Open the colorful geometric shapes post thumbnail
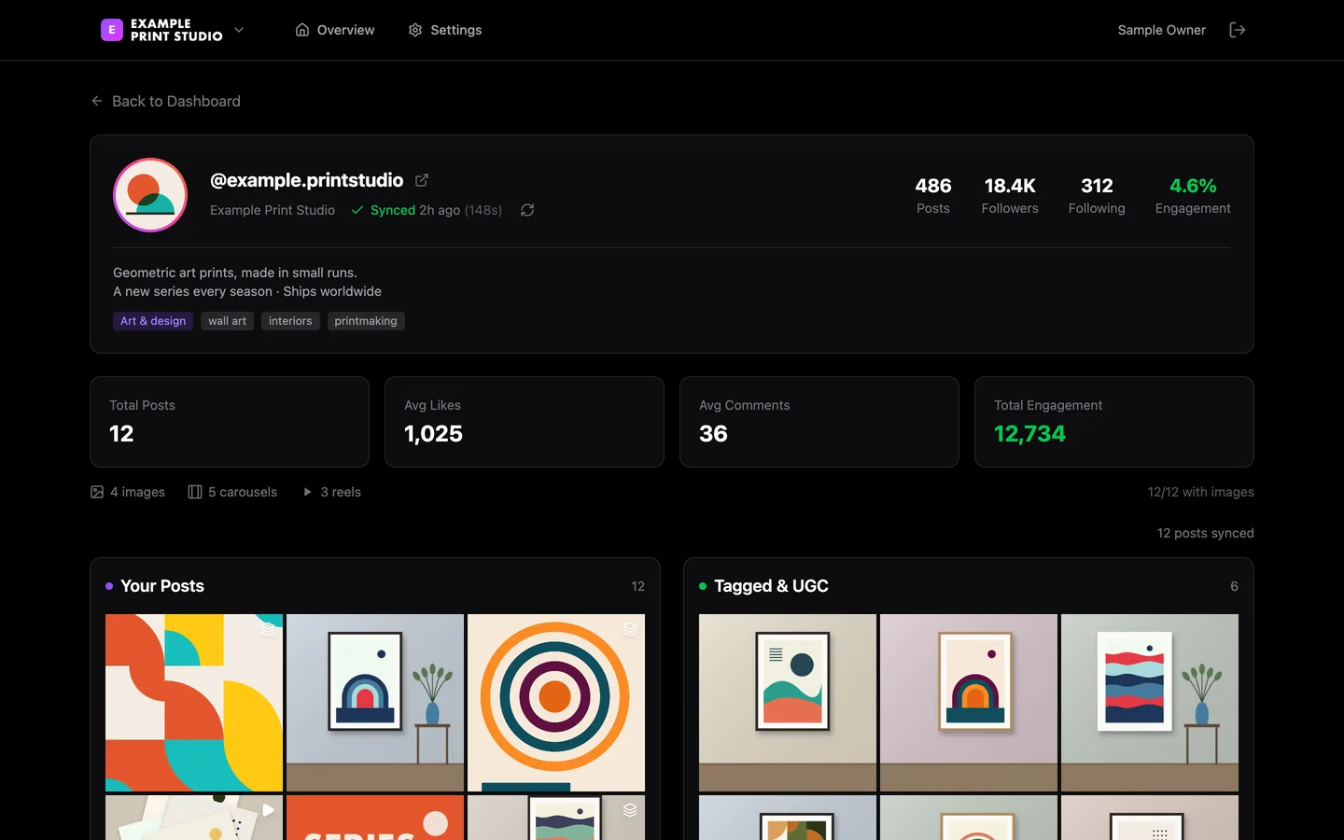This screenshot has height=840, width=1344. (x=194, y=703)
